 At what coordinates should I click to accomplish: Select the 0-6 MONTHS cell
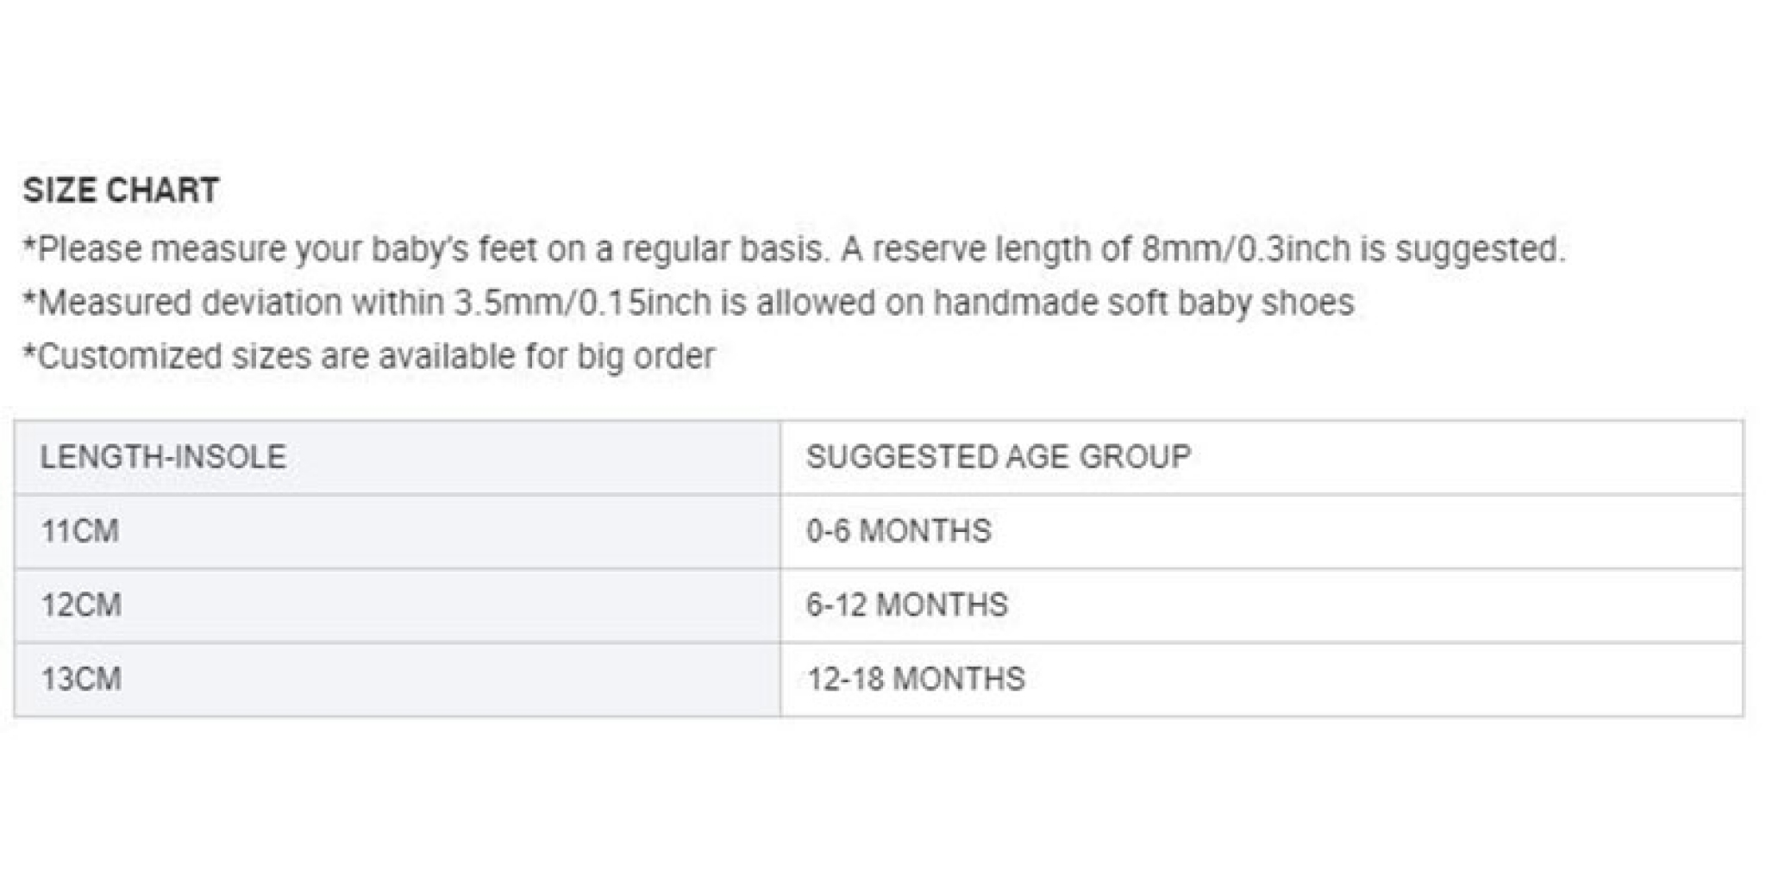pyautogui.click(x=1262, y=531)
